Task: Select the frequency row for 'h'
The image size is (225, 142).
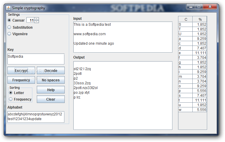Action: pos(193,67)
